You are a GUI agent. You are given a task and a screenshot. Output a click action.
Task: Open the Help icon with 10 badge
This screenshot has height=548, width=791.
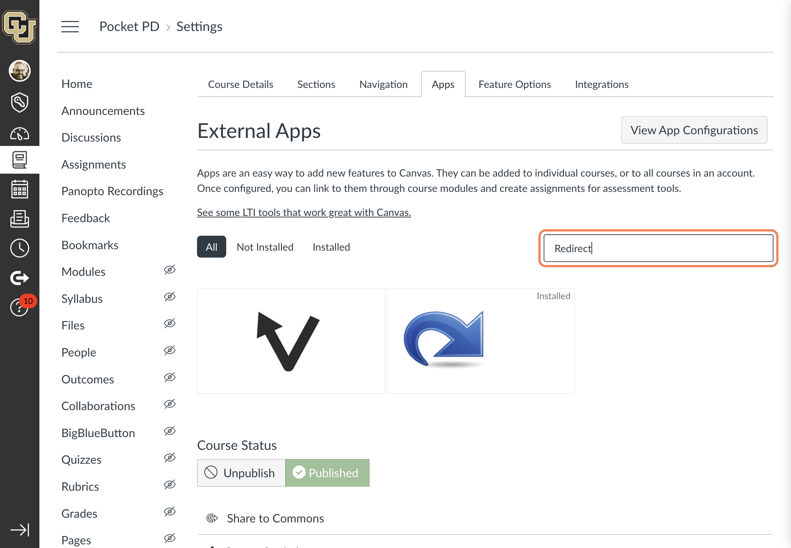pos(19,307)
